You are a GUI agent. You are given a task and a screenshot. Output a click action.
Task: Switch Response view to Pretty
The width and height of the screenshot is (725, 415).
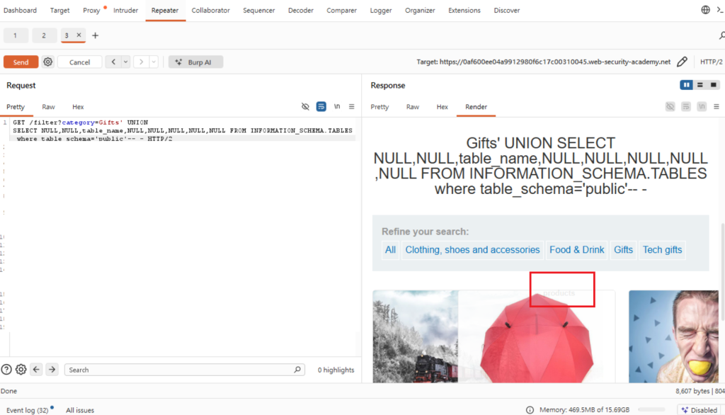point(379,107)
